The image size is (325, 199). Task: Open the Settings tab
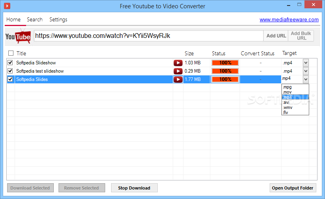click(58, 19)
